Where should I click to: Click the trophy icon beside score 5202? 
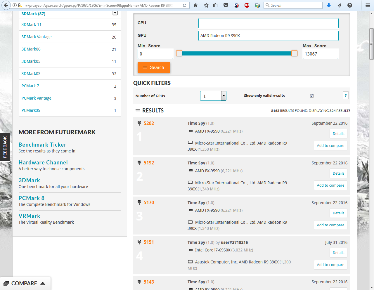pos(139,123)
